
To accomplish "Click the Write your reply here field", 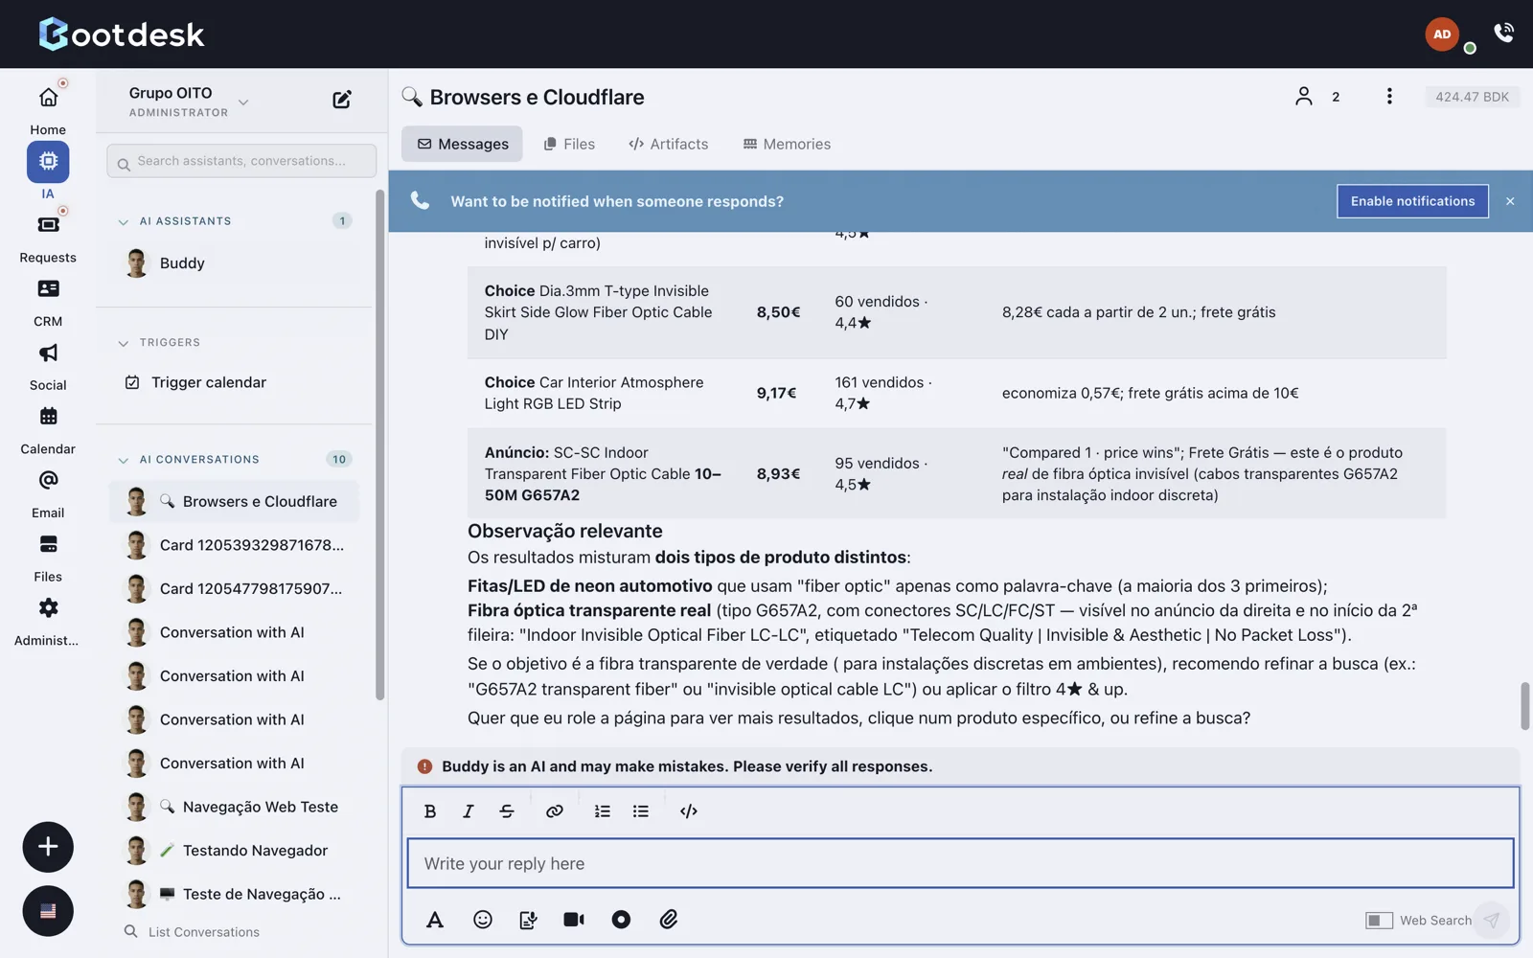I will coord(960,863).
